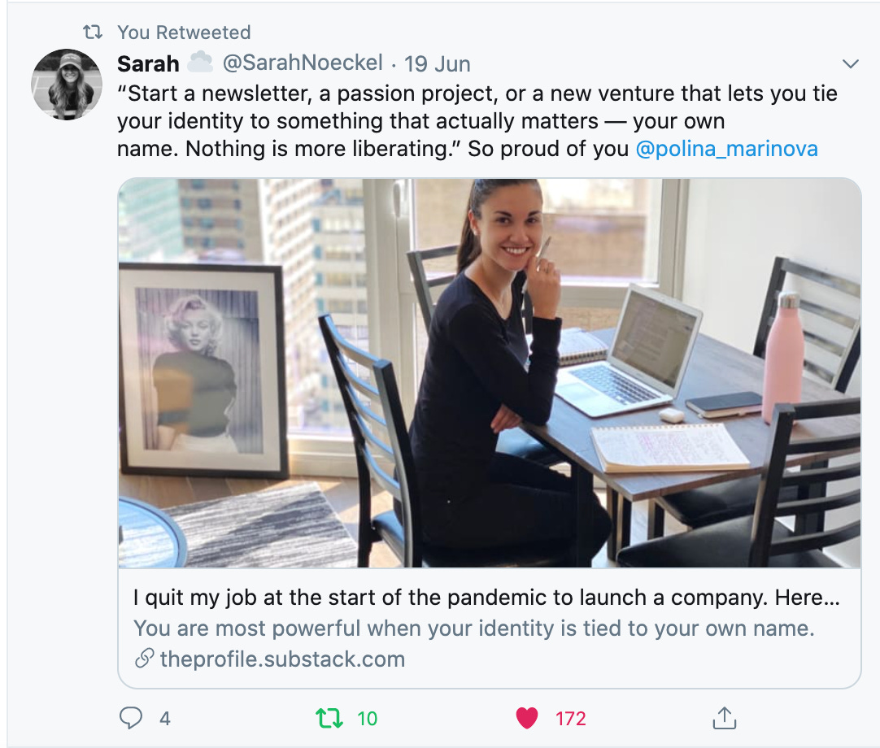Image resolution: width=880 pixels, height=748 pixels.
Task: Expand the tweet options chevron menu
Action: pos(851,64)
